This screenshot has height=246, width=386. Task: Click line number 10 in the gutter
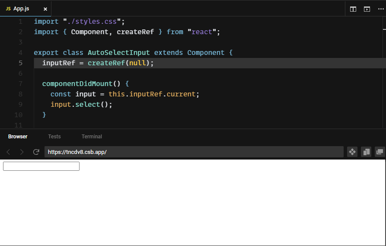(x=19, y=115)
